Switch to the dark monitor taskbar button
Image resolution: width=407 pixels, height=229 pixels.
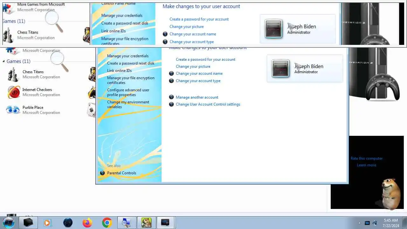[166, 223]
